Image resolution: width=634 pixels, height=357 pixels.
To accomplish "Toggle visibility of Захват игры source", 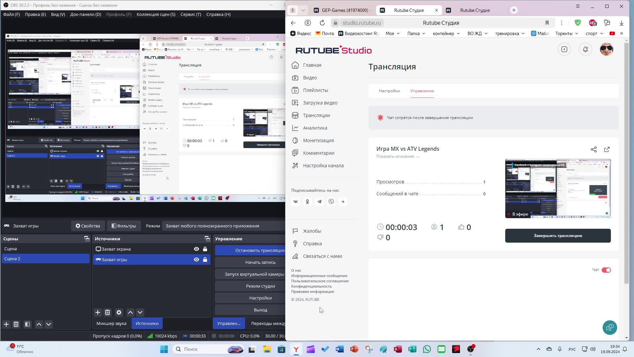I will 196,259.
